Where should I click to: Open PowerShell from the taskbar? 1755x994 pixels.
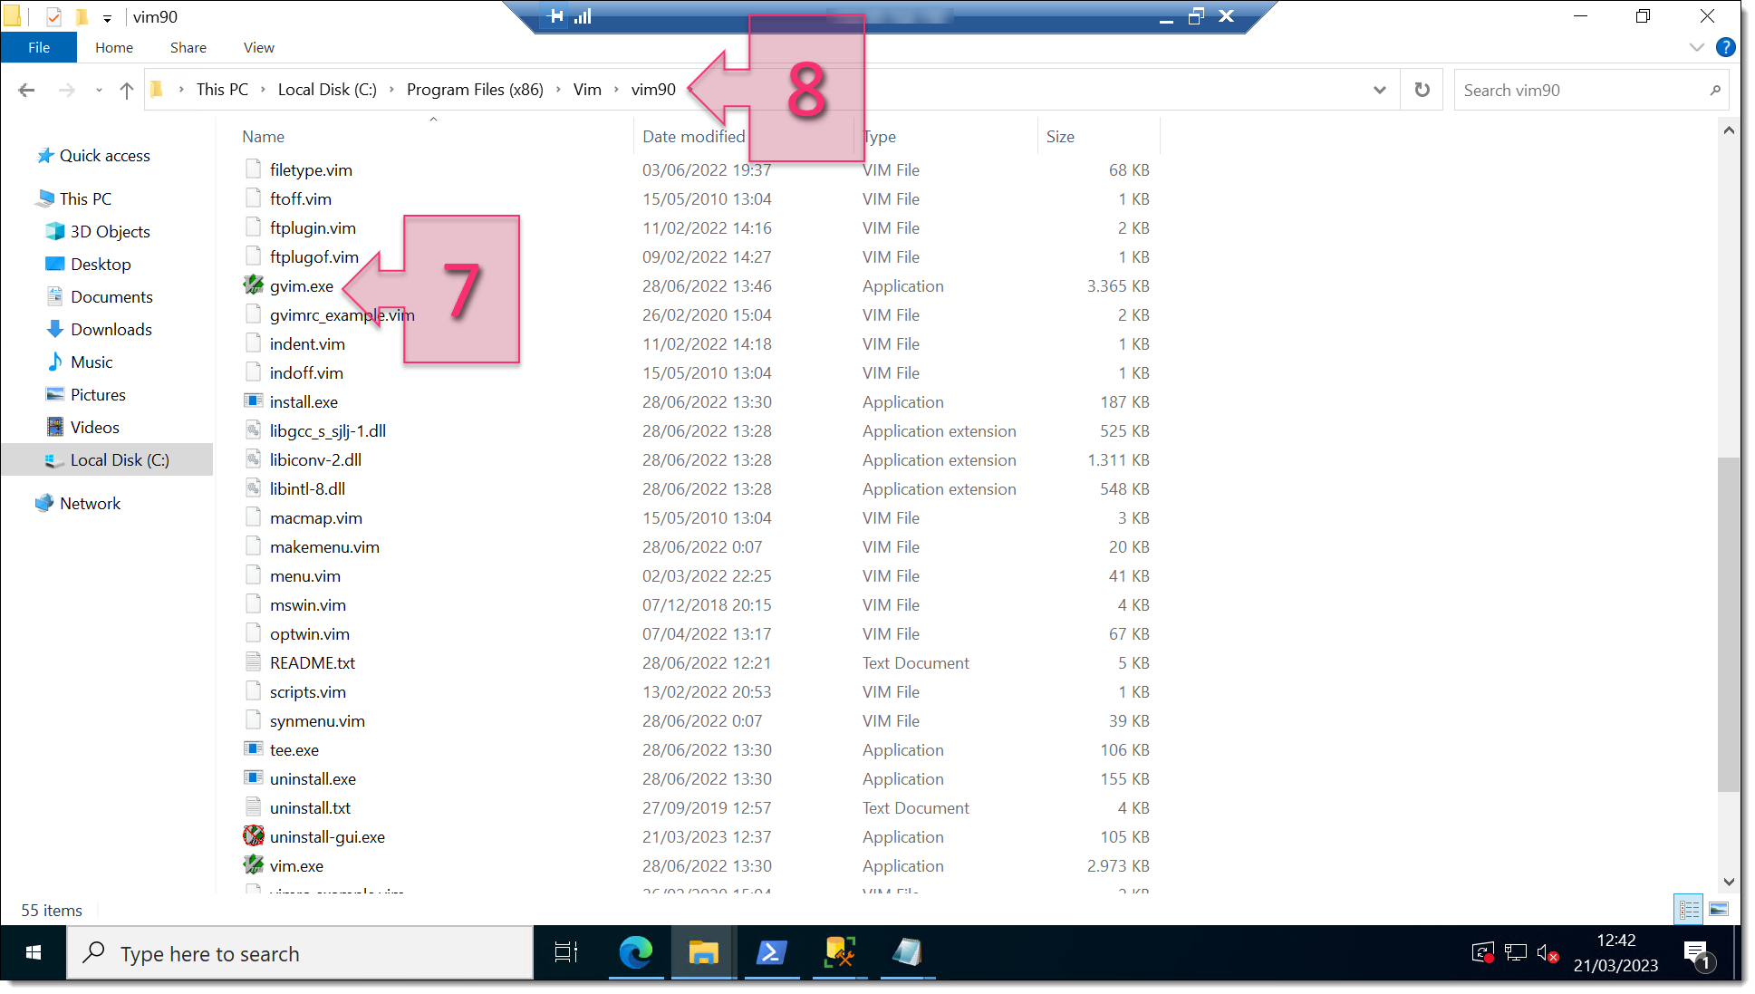[771, 952]
